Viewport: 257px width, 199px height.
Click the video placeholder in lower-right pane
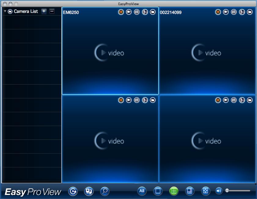[x=206, y=141]
